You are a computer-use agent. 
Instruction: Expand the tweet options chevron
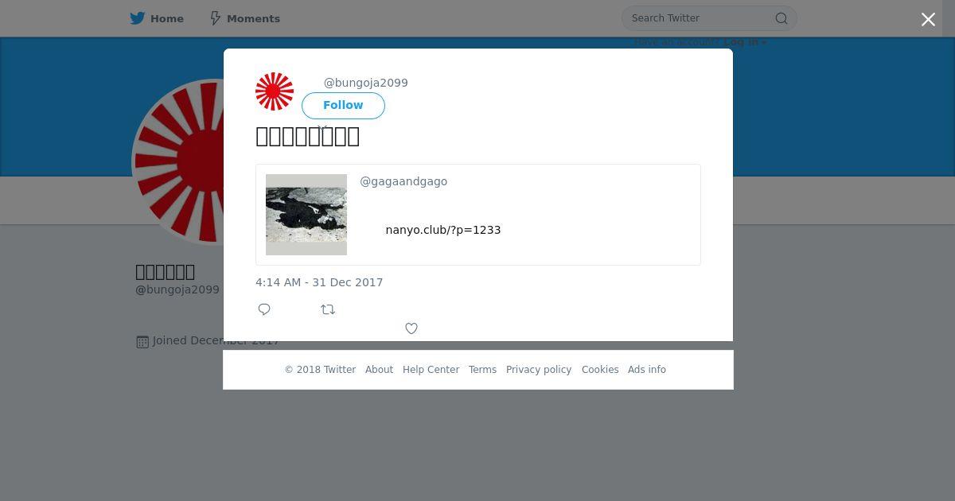(322, 127)
